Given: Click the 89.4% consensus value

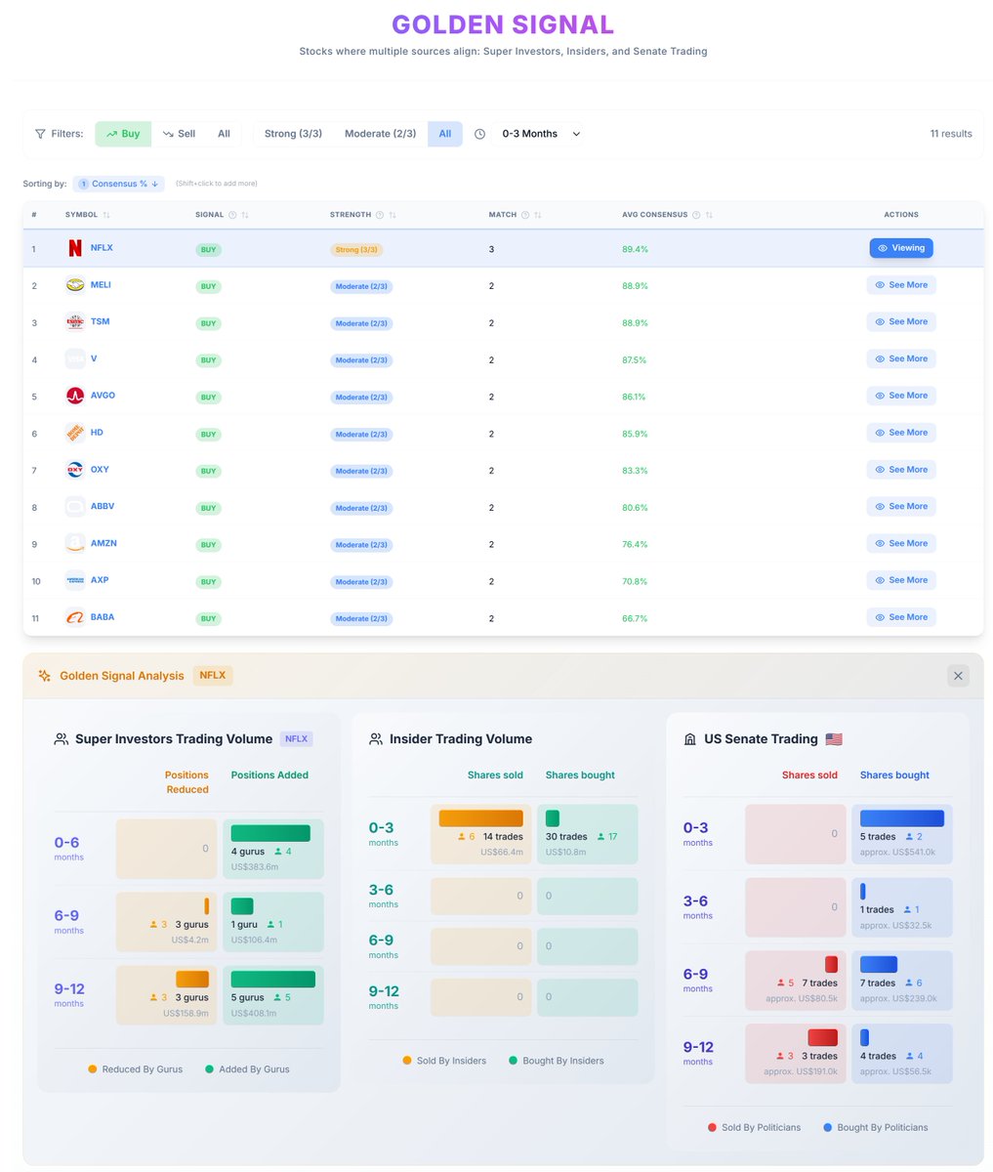Looking at the screenshot, I should [635, 250].
